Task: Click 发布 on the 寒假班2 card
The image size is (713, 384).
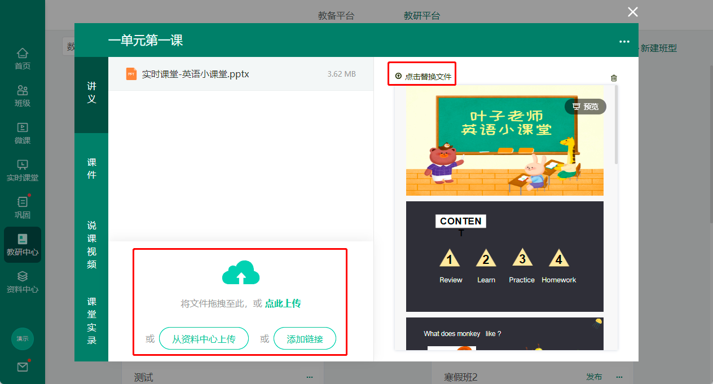Action: (x=594, y=377)
